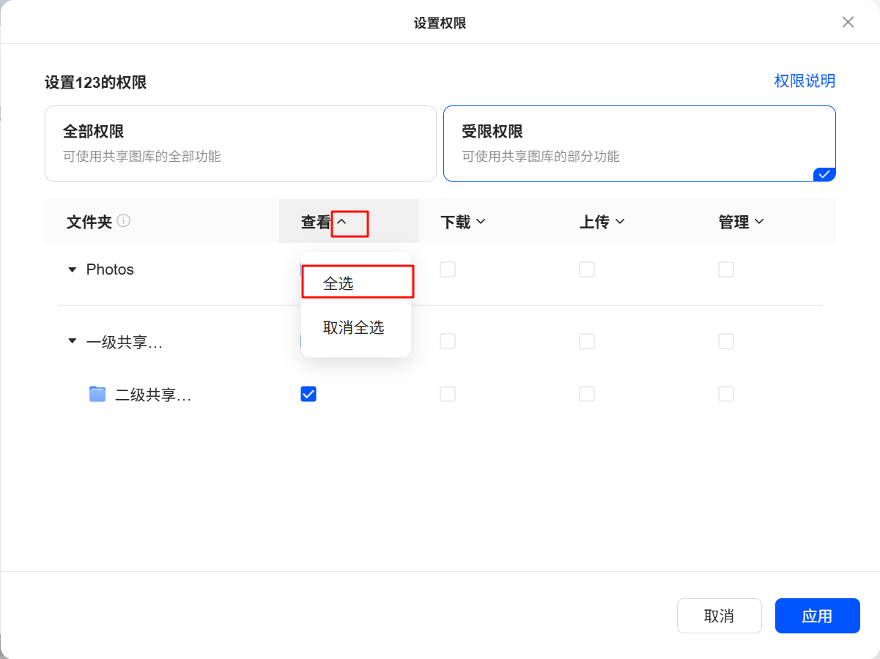
Task: Click the checkmark badge on 受限权限 card
Action: [x=824, y=174]
